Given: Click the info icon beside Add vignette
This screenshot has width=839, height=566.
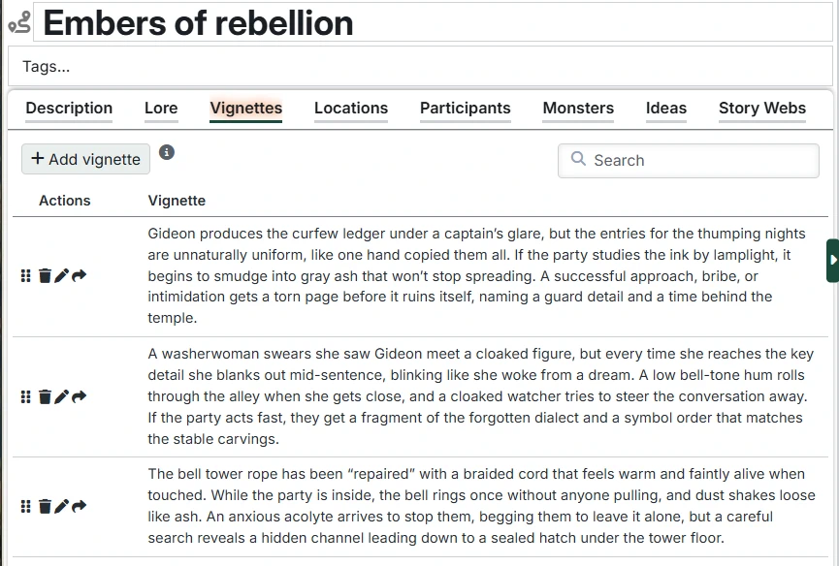Looking at the screenshot, I should point(167,152).
